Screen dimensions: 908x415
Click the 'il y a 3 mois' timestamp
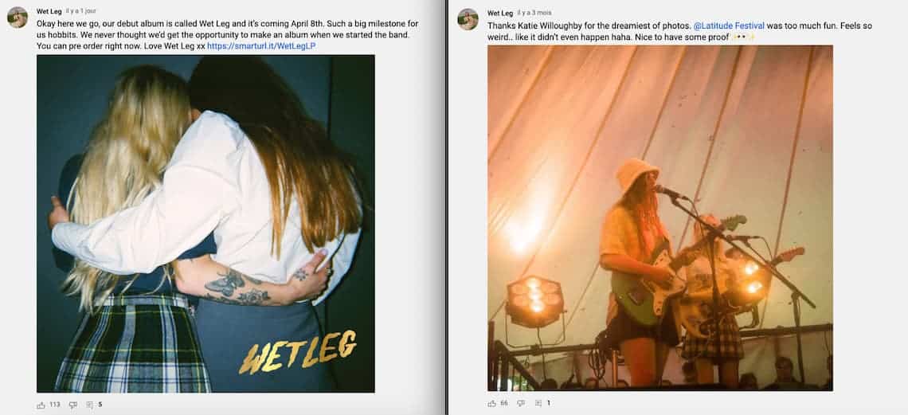pos(534,12)
